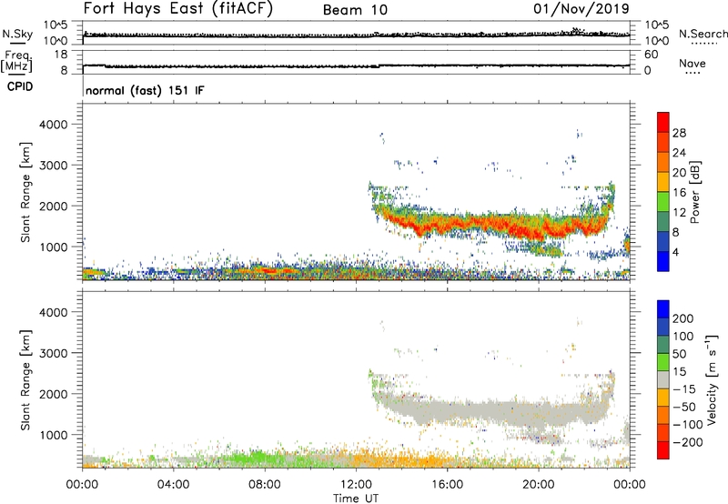728x504 pixels.
Task: Click the 3000 km tick in the power panel
Action: tap(53, 166)
